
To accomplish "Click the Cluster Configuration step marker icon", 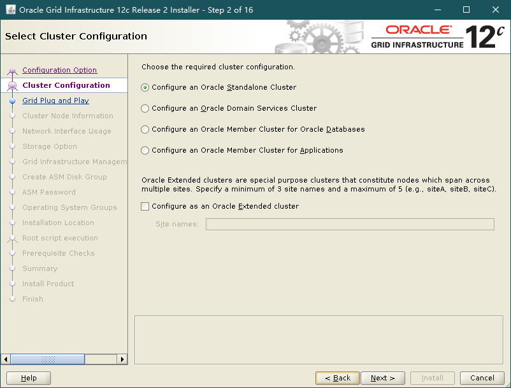I will point(12,85).
